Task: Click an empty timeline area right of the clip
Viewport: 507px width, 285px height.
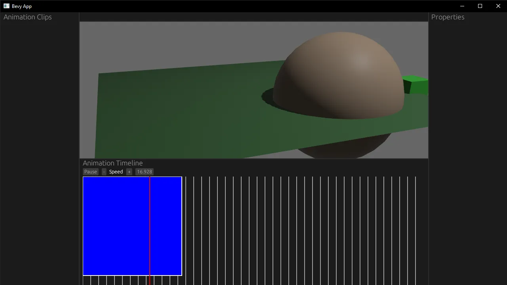Action: pyautogui.click(x=277, y=226)
